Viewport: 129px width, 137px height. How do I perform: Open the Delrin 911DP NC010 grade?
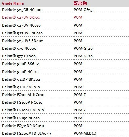click(21, 87)
